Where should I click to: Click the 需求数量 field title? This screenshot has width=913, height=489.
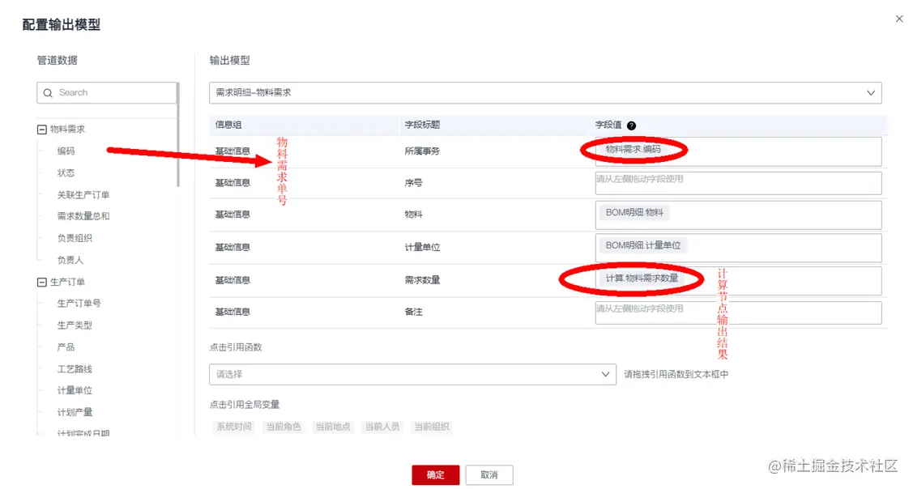click(422, 280)
